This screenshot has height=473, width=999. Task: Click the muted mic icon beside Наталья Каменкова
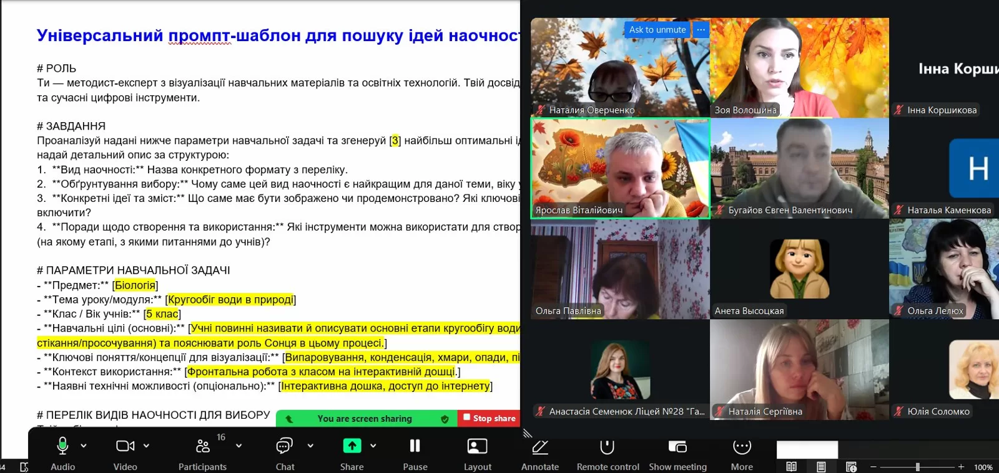pos(898,210)
